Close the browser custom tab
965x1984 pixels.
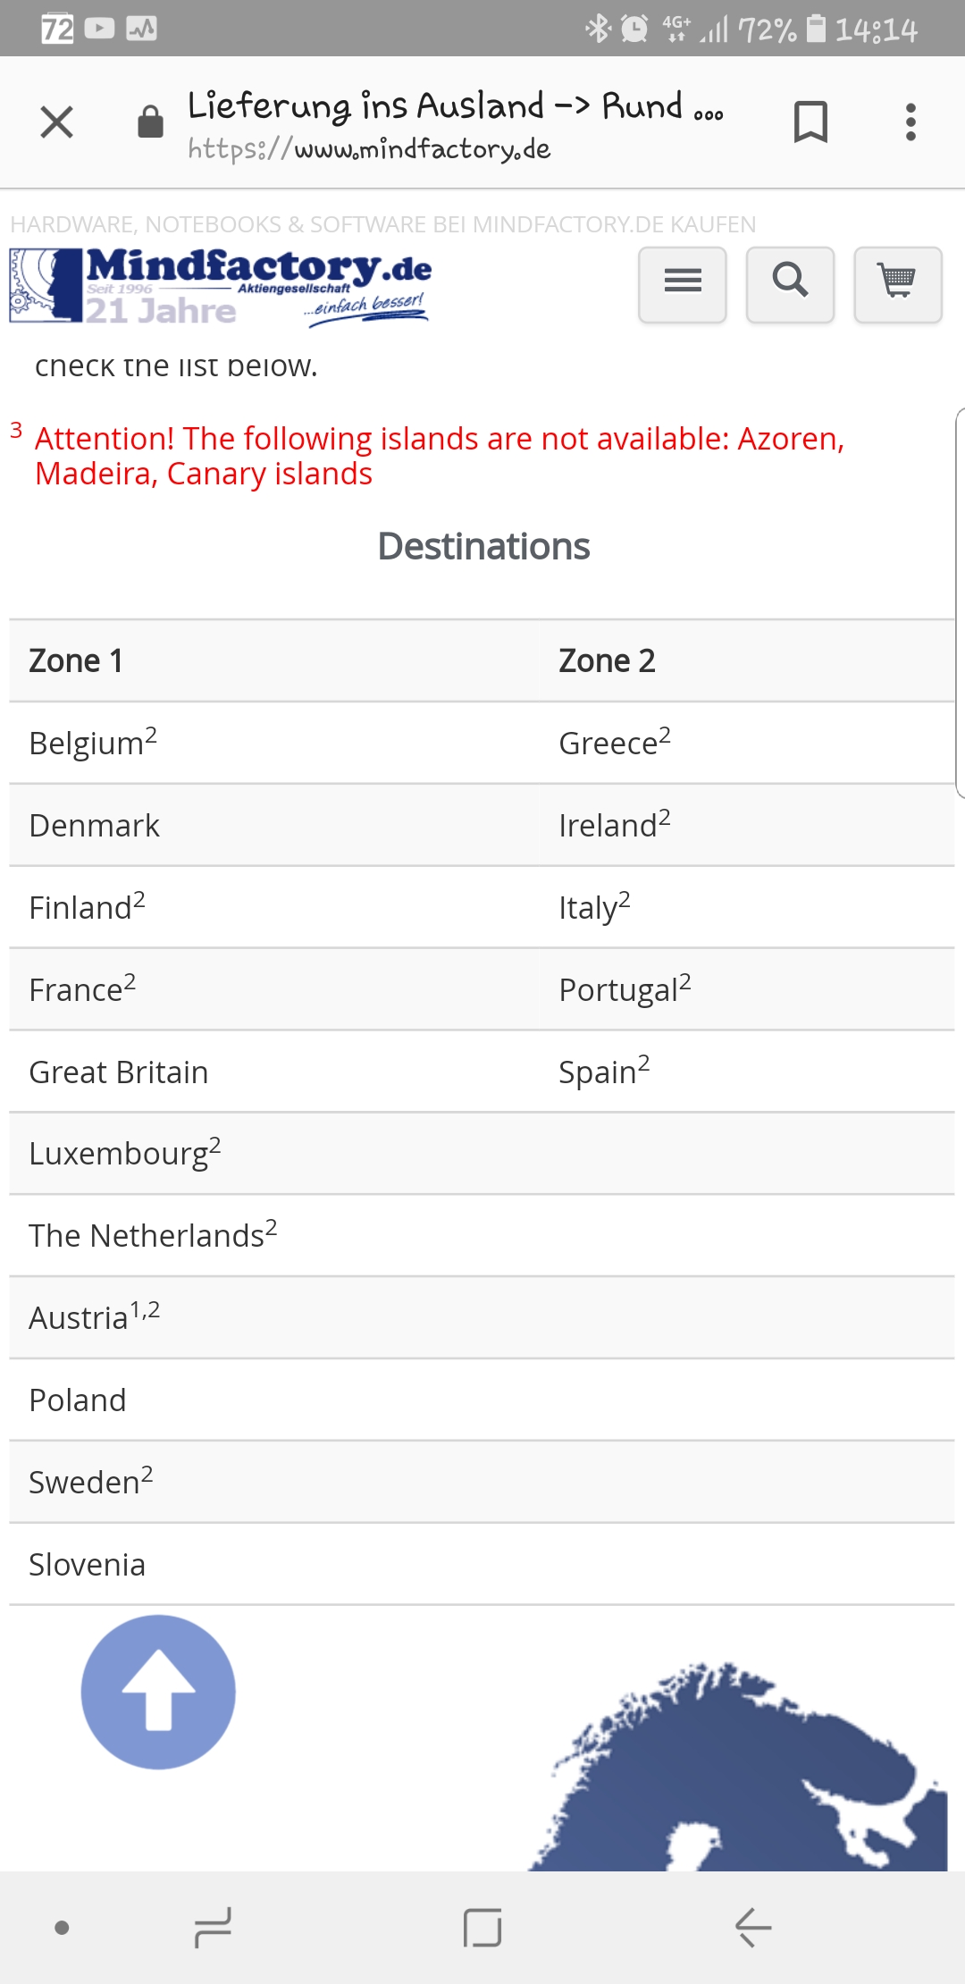point(57,122)
